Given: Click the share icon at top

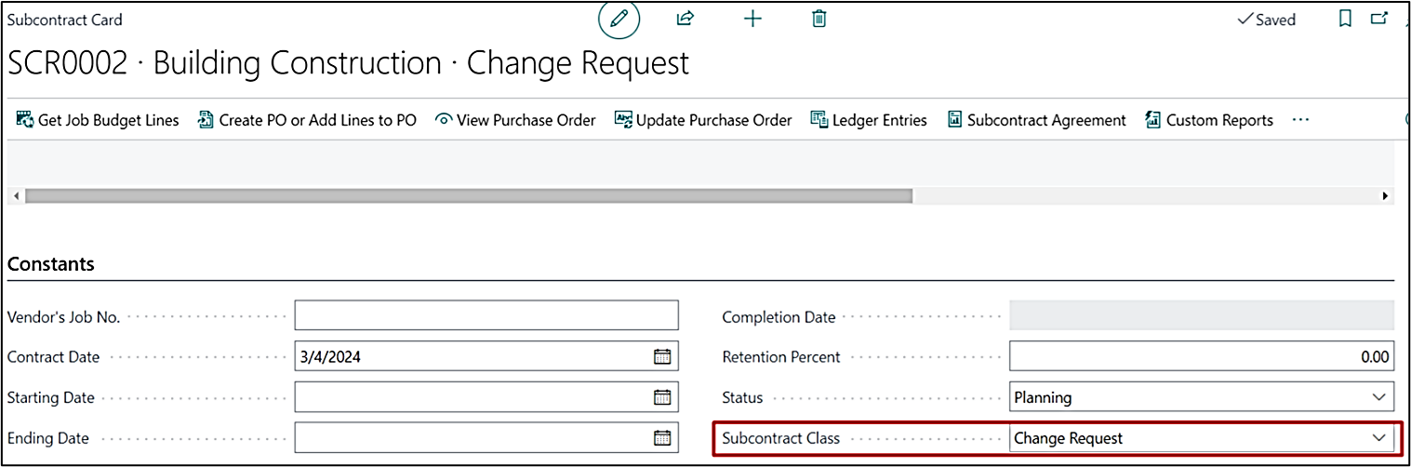Looking at the screenshot, I should pos(686,19).
